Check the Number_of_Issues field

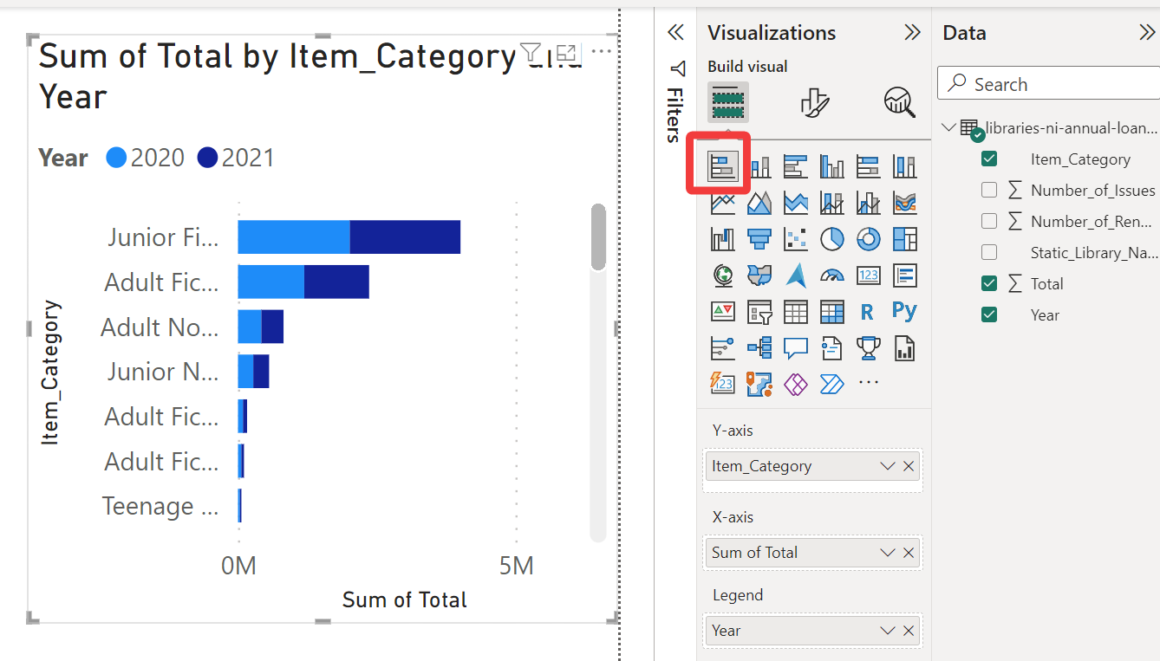(989, 191)
